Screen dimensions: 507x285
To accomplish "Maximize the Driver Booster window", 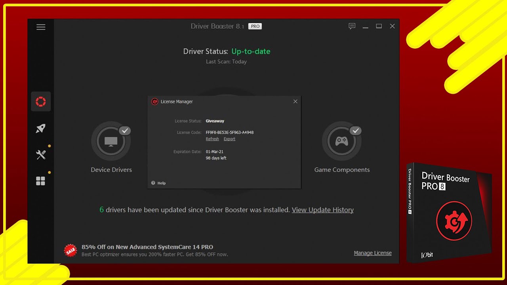I will point(379,26).
